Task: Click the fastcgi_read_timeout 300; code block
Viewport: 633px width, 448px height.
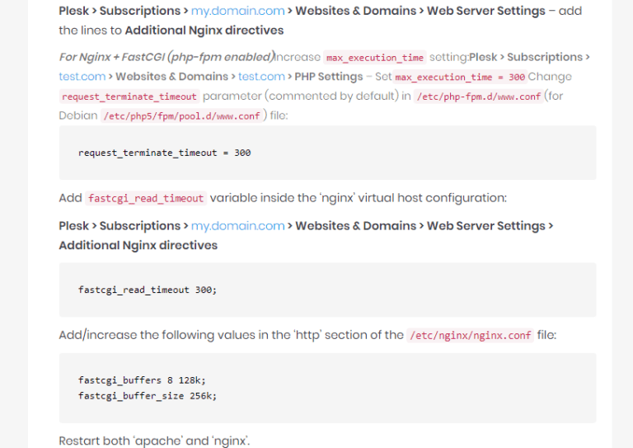Action: coord(148,290)
